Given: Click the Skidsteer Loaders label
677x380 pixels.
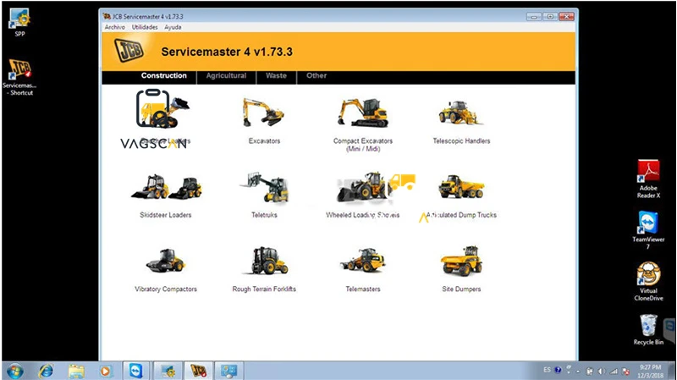Looking at the screenshot, I should pos(165,215).
